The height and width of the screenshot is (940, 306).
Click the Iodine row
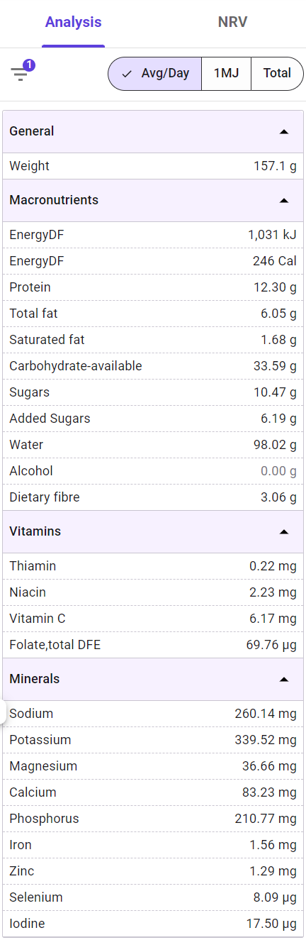153,924
